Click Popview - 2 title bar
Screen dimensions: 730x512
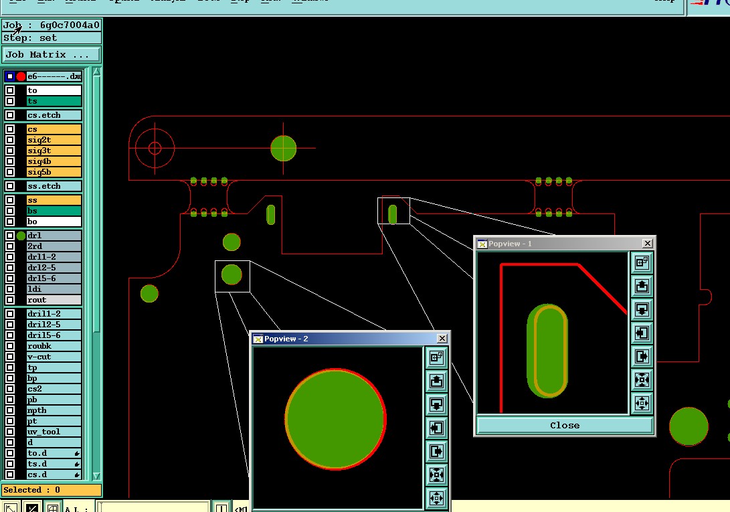point(350,339)
